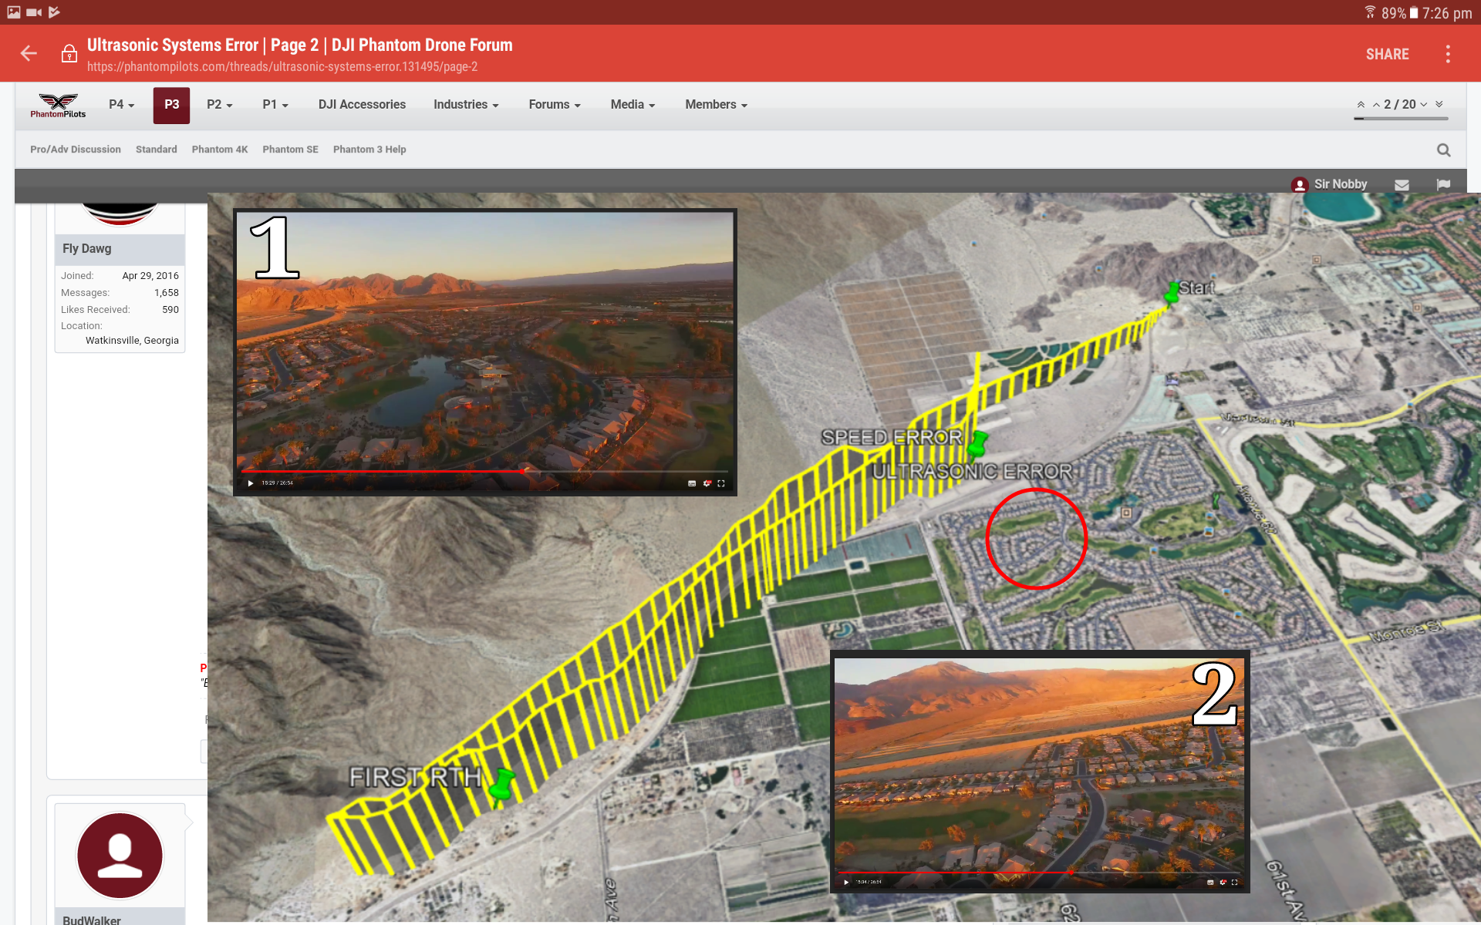Expand the Industries dropdown
This screenshot has height=925, width=1481.
pos(466,105)
